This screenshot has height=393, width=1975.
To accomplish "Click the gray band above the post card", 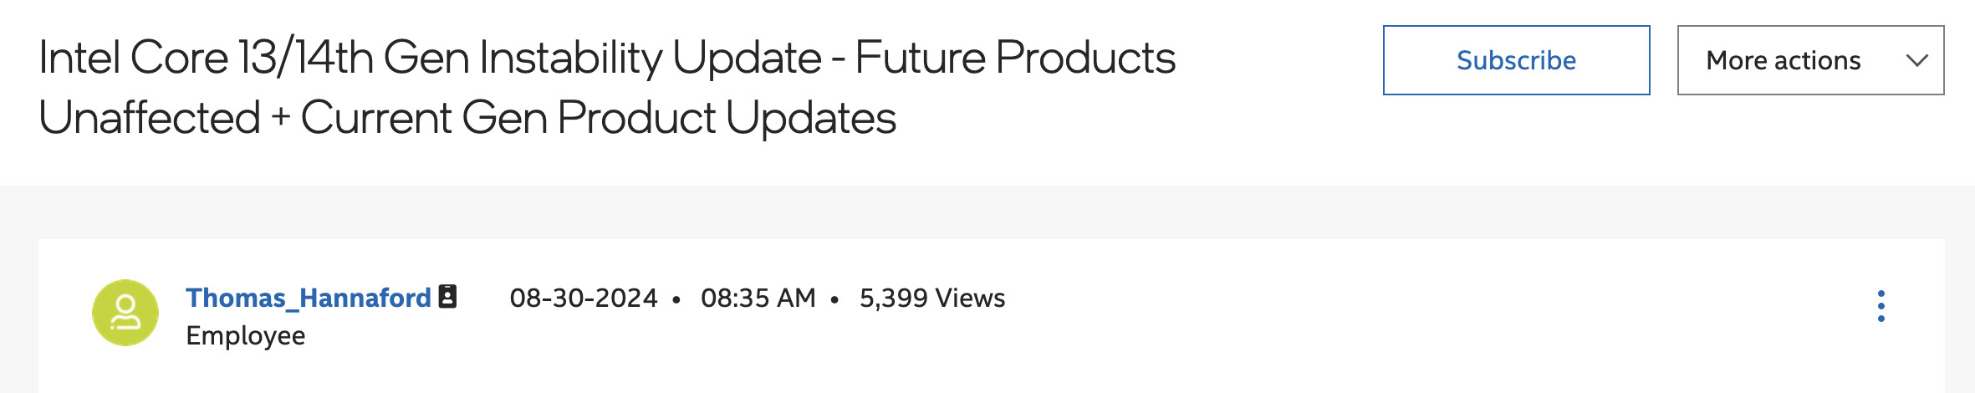I will tap(987, 212).
